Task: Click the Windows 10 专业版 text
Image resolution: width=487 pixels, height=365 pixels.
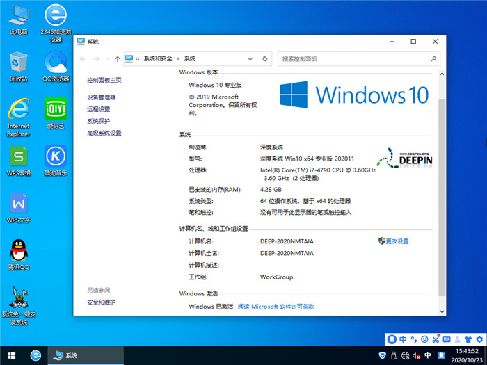Action: [215, 85]
